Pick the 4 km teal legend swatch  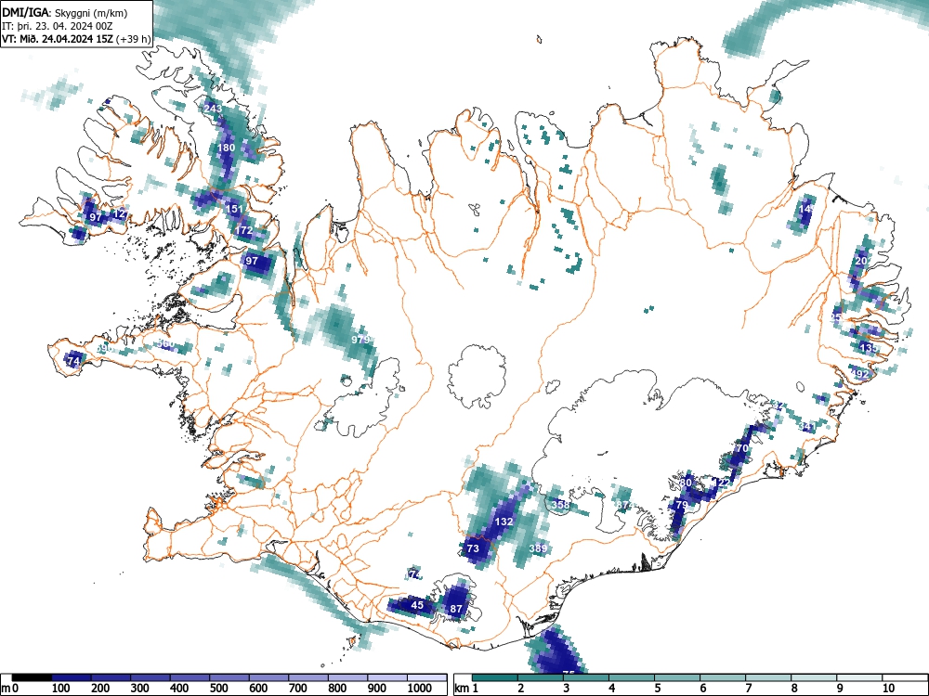click(x=632, y=677)
